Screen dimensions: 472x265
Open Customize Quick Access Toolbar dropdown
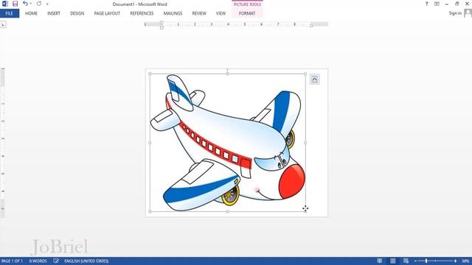pos(47,4)
